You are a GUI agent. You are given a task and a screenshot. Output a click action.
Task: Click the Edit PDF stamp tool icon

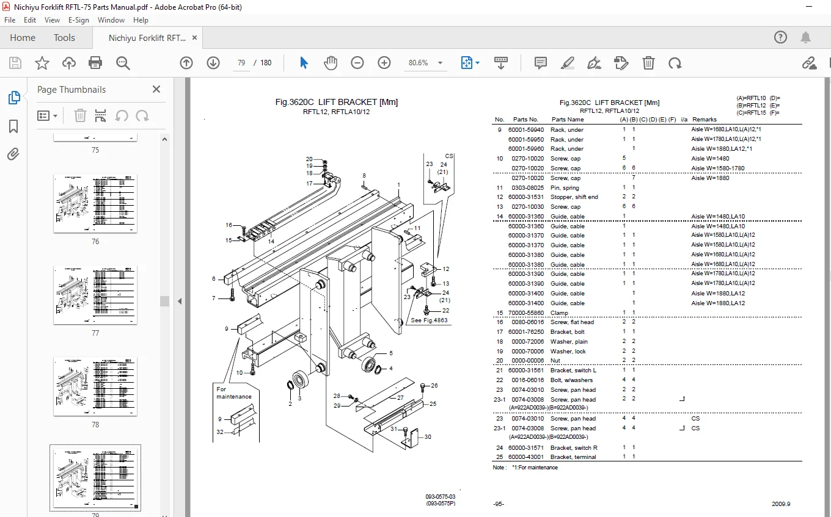click(x=621, y=63)
